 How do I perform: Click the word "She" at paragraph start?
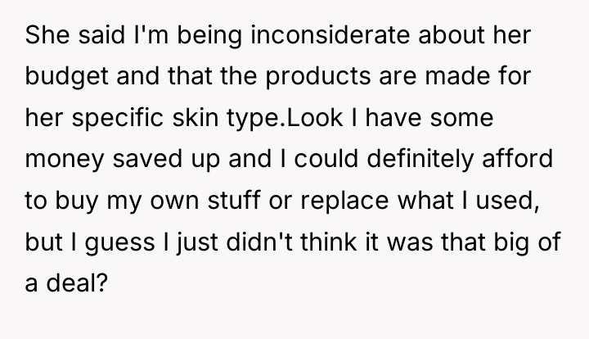pyautogui.click(x=47, y=35)
